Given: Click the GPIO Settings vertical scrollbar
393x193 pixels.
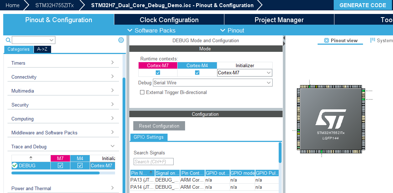Looking at the screenshot, I should tap(280, 152).
